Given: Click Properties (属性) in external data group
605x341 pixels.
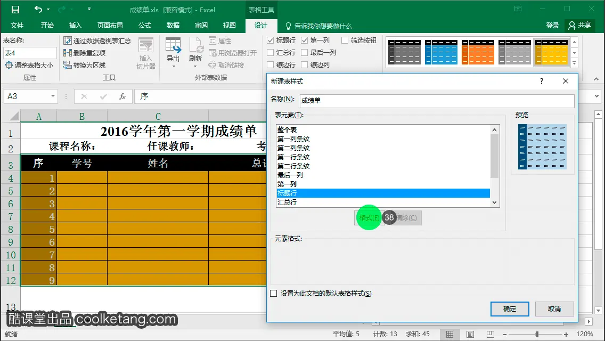Looking at the screenshot, I should point(220,40).
